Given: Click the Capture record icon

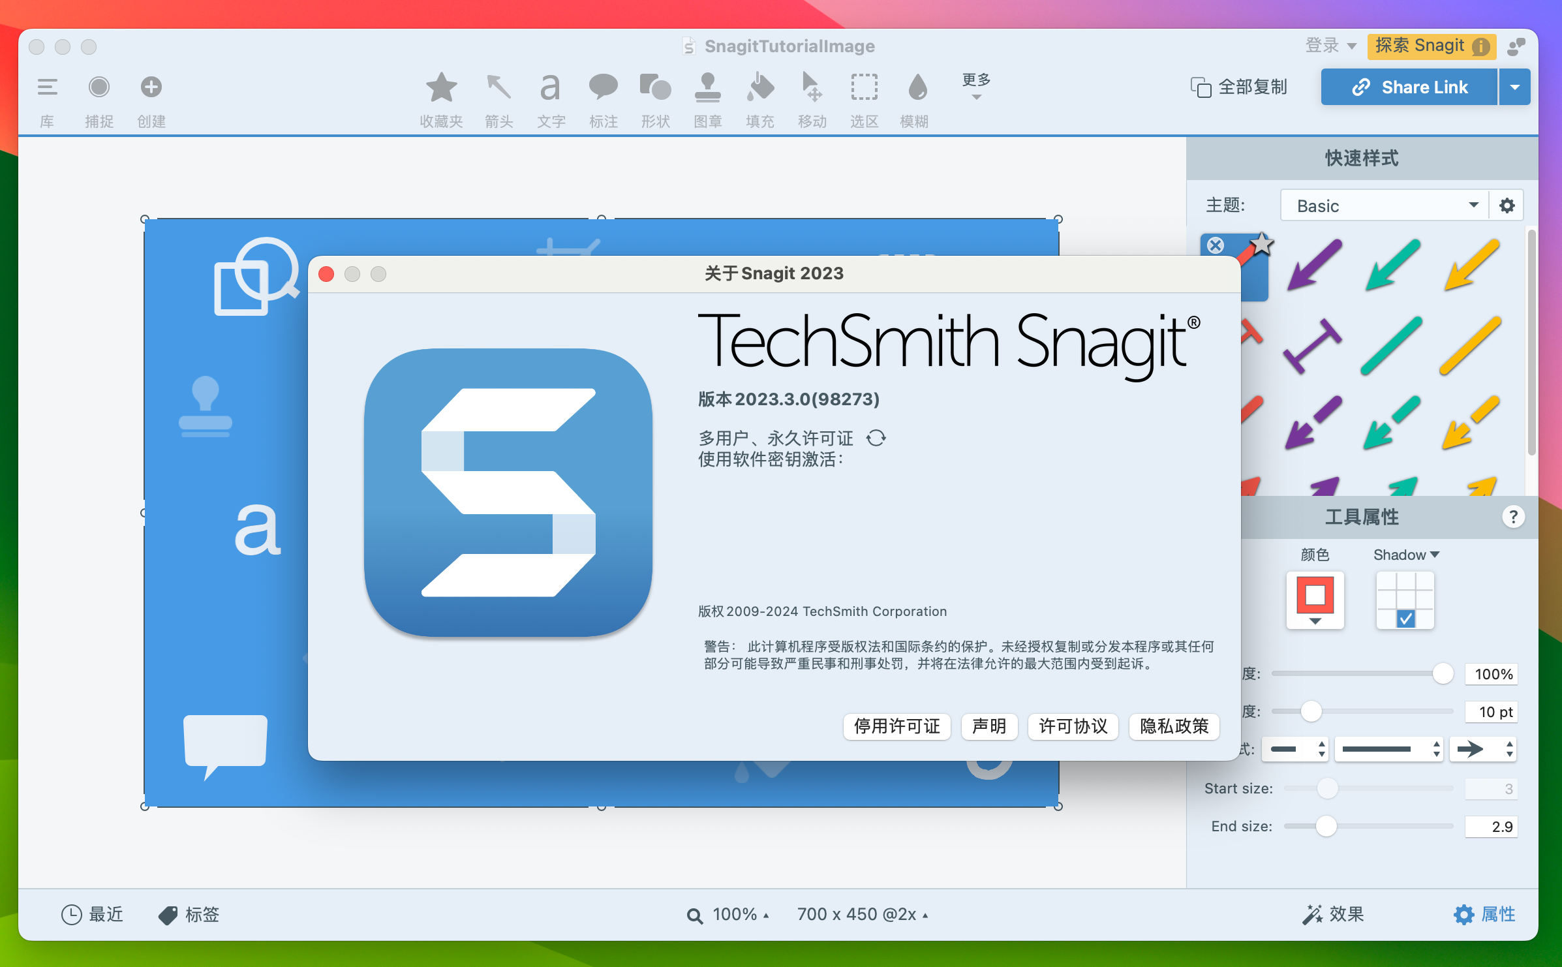Looking at the screenshot, I should click(x=99, y=87).
